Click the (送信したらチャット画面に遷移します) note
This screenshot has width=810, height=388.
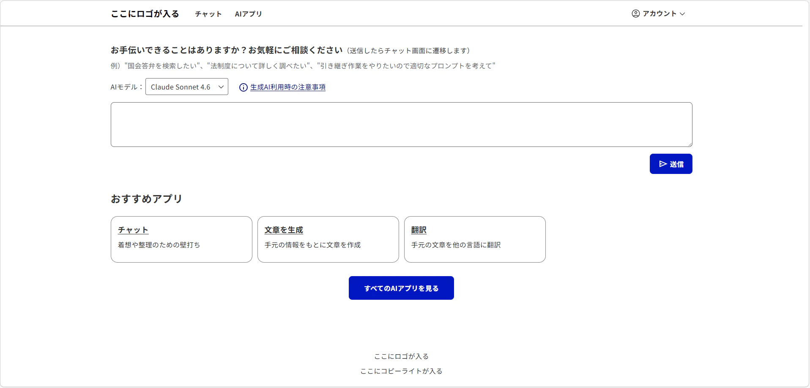click(408, 51)
